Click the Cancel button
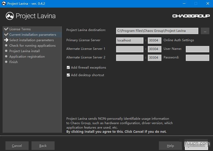The width and height of the screenshot is (213, 151). click(x=17, y=146)
